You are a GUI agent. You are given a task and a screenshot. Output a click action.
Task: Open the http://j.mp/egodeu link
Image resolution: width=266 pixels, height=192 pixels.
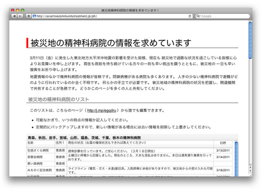coord(102,110)
